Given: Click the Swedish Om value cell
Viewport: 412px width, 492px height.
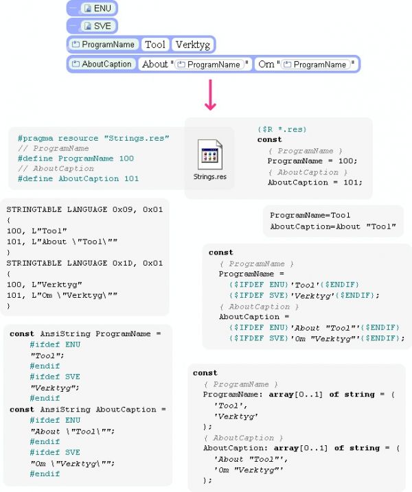Looking at the screenshot, I should (x=306, y=65).
